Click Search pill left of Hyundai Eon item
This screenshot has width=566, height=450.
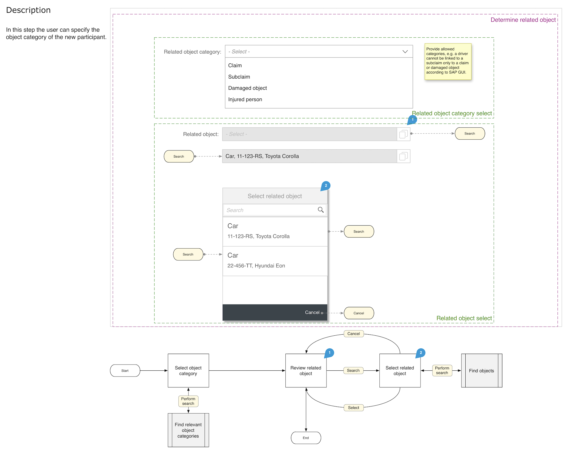[x=188, y=254]
